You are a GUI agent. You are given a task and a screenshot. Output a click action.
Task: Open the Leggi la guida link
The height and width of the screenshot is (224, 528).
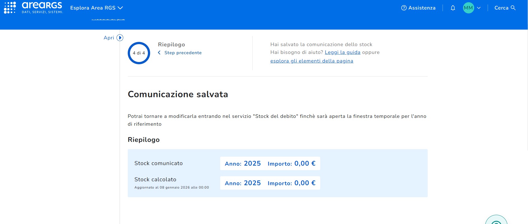pyautogui.click(x=342, y=52)
